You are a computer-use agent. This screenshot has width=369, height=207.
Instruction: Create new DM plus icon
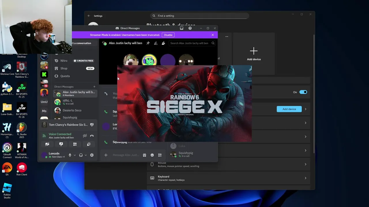94,87
